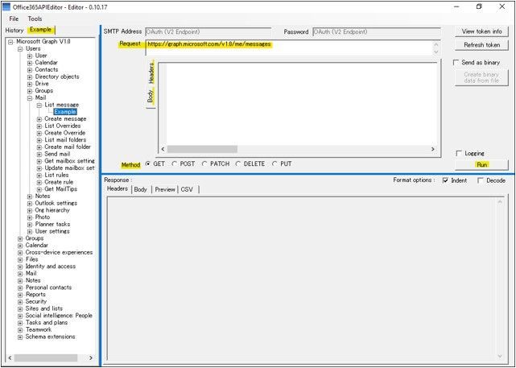Image resolution: width=516 pixels, height=368 pixels.
Task: Select the List Overrides tree item
Action: click(63, 126)
